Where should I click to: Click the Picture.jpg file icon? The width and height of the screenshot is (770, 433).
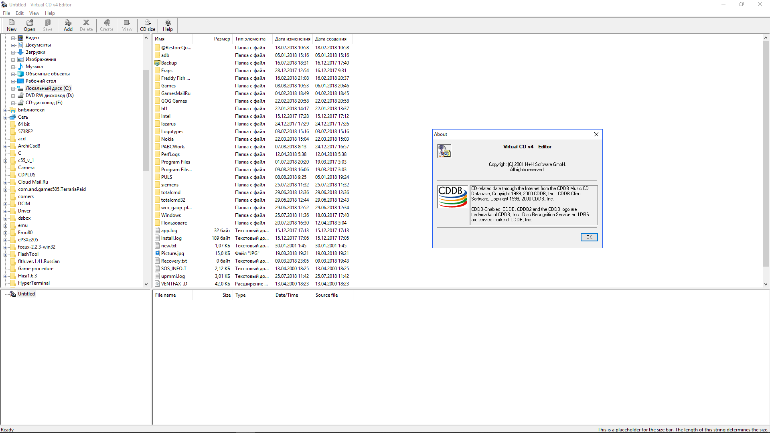click(157, 253)
